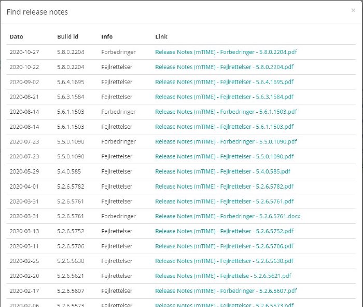Open Fejlrettelser 5.2.6.5761 PDF link
The height and width of the screenshot is (307, 363).
[224, 202]
